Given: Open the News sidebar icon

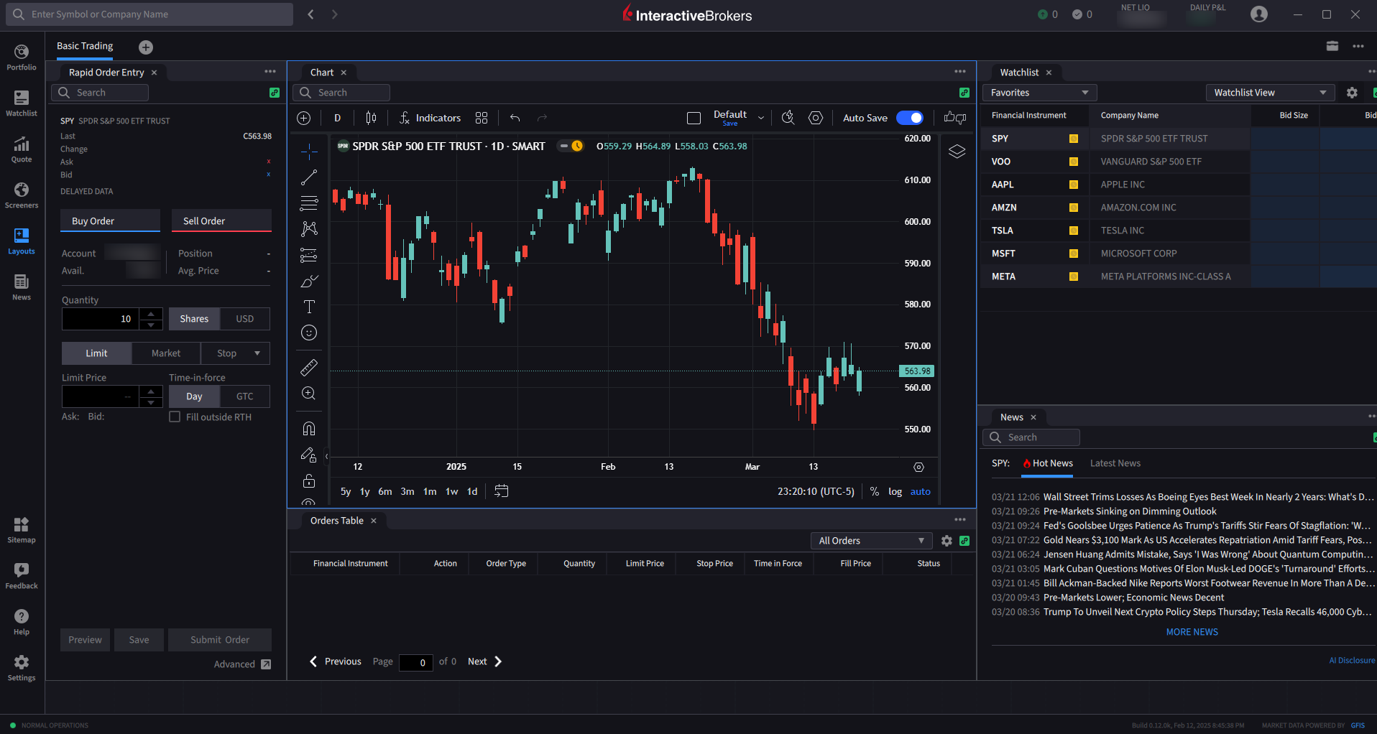Looking at the screenshot, I should (x=22, y=287).
